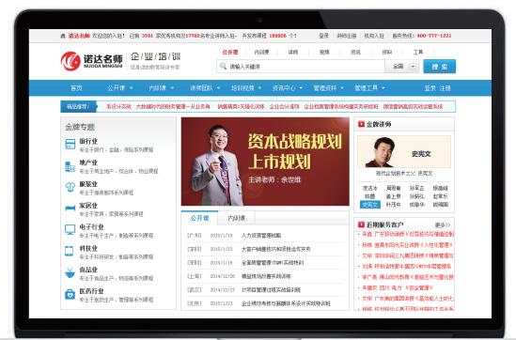
Task: Select 内训课 category above search box
Action: click(261, 52)
